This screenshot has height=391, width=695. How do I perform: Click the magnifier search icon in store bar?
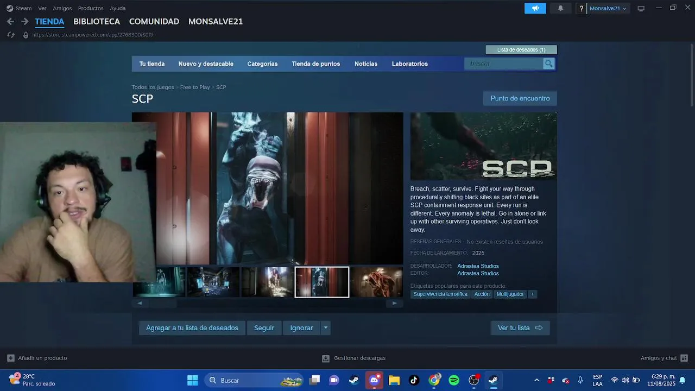click(x=549, y=64)
